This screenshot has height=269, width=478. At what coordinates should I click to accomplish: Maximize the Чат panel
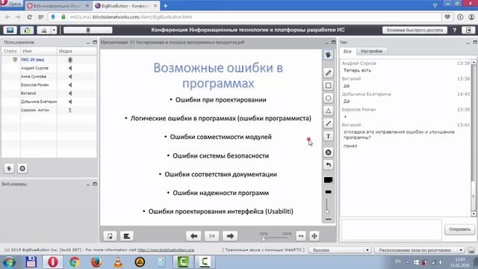[475, 42]
